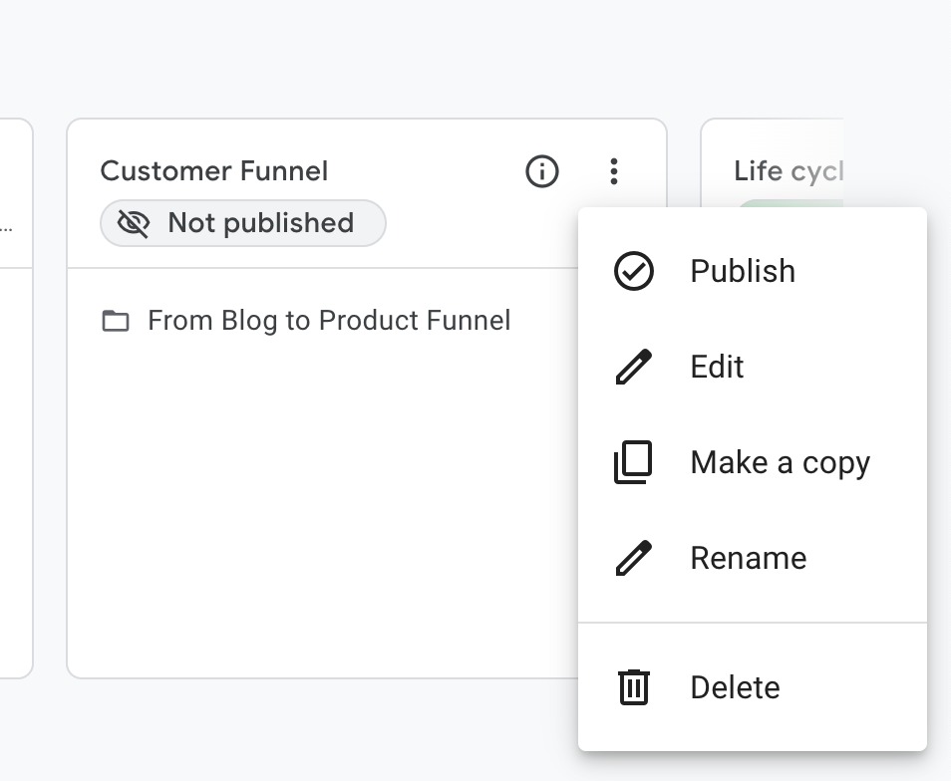Open the three-dot menu for Customer Funnel

tap(614, 171)
